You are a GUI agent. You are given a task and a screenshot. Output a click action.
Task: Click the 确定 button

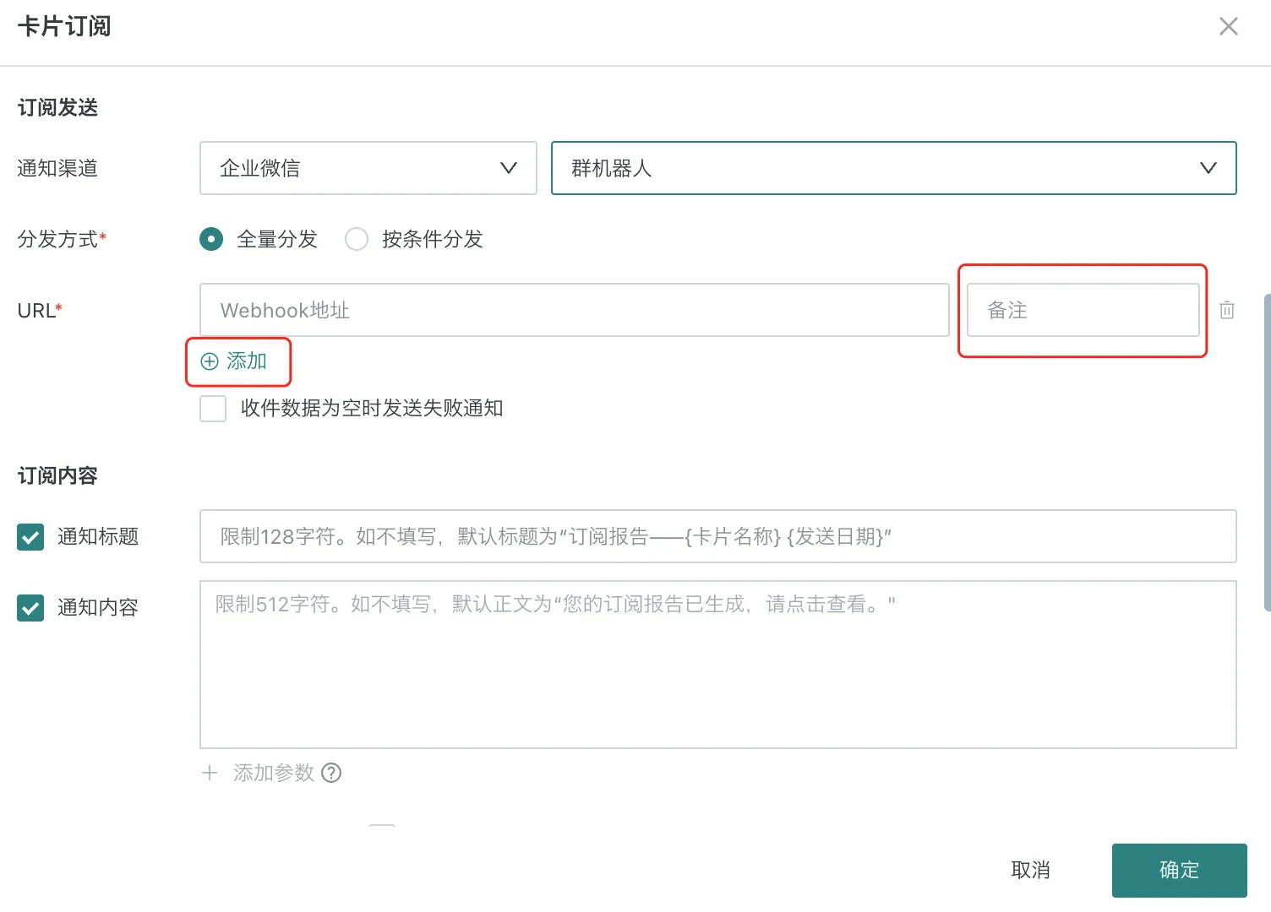[x=1179, y=870]
